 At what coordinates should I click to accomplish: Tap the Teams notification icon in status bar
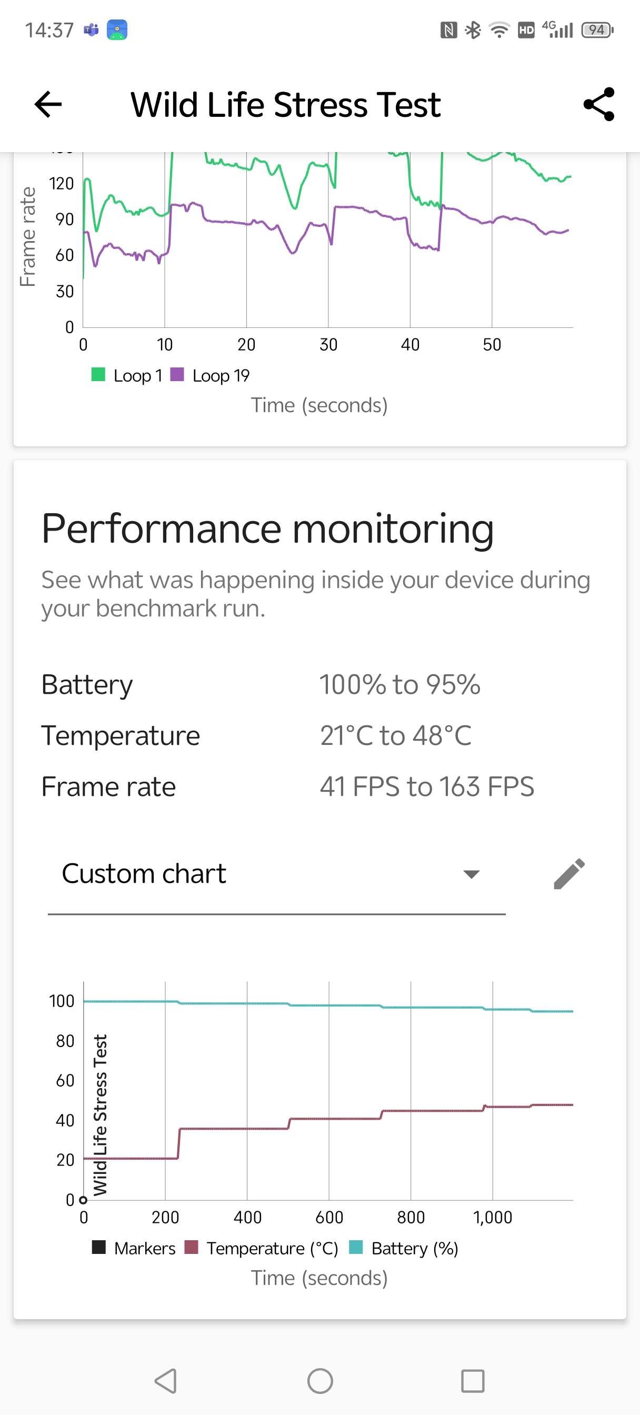coord(91,29)
